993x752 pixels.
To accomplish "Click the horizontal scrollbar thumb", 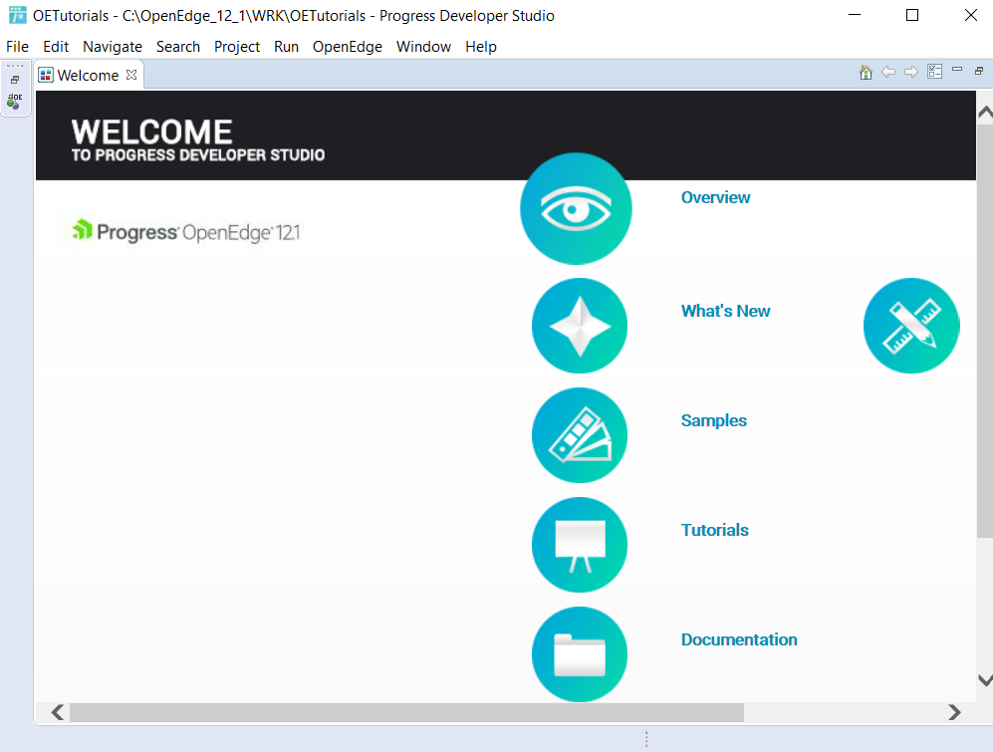I will (x=406, y=713).
